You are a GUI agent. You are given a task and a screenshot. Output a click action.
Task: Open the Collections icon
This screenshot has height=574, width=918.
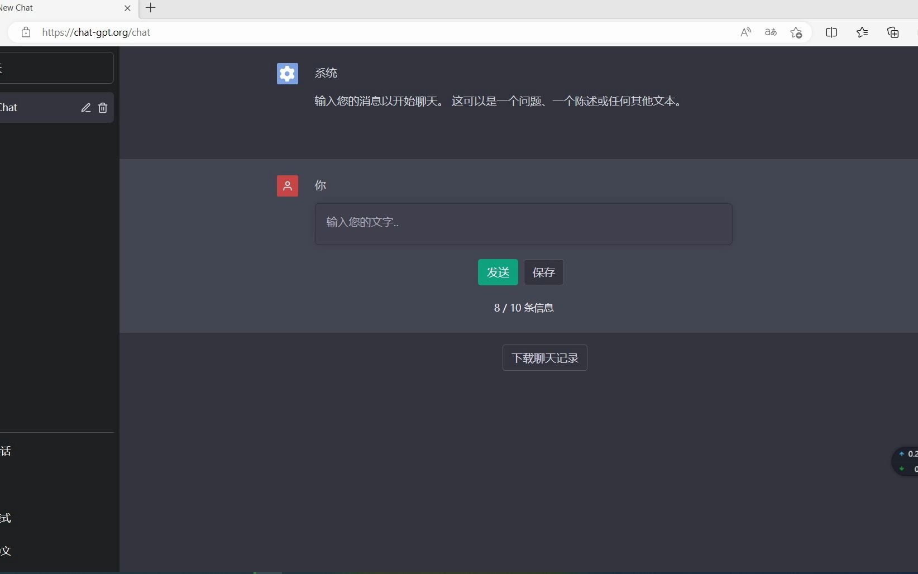(893, 32)
